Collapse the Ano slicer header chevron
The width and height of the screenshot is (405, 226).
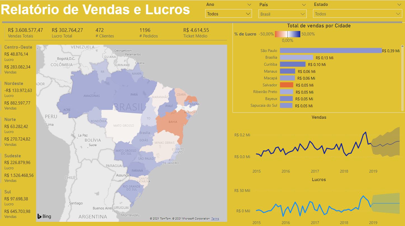click(x=249, y=4)
